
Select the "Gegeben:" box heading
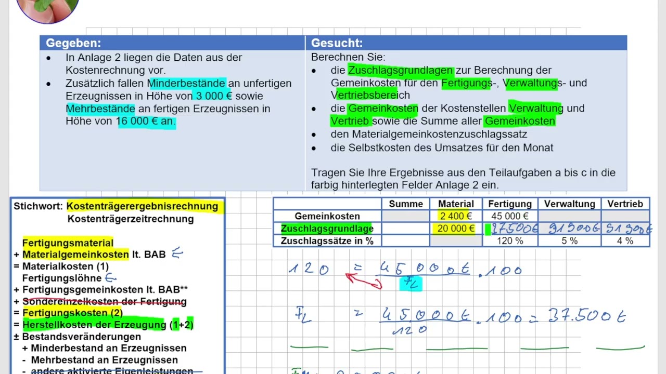tap(73, 43)
